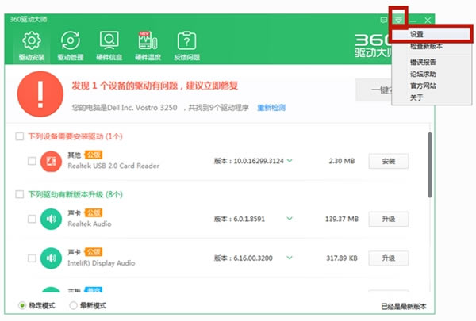476x321 pixels.
Task: Click the 重新检测 link
Action: (x=271, y=108)
